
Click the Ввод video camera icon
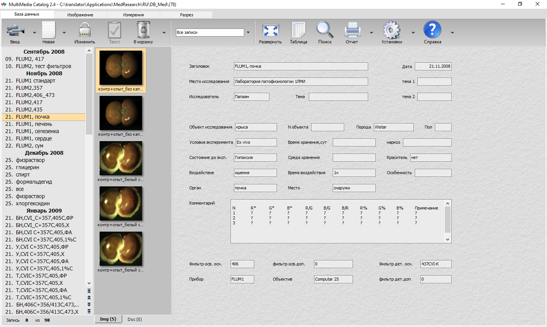[x=15, y=30]
